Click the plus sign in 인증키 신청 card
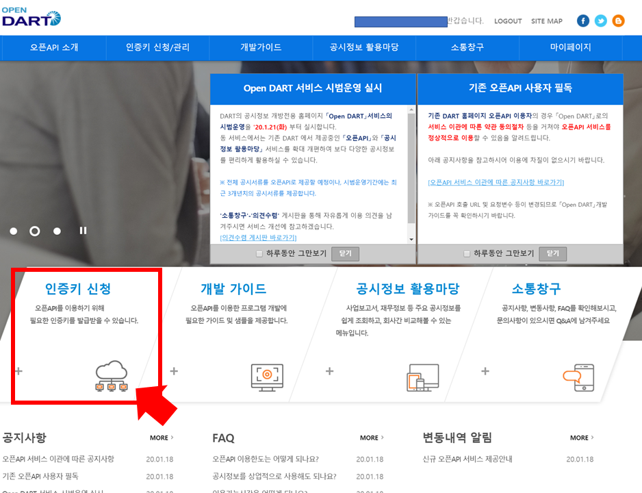The height and width of the screenshot is (493, 642). point(18,371)
